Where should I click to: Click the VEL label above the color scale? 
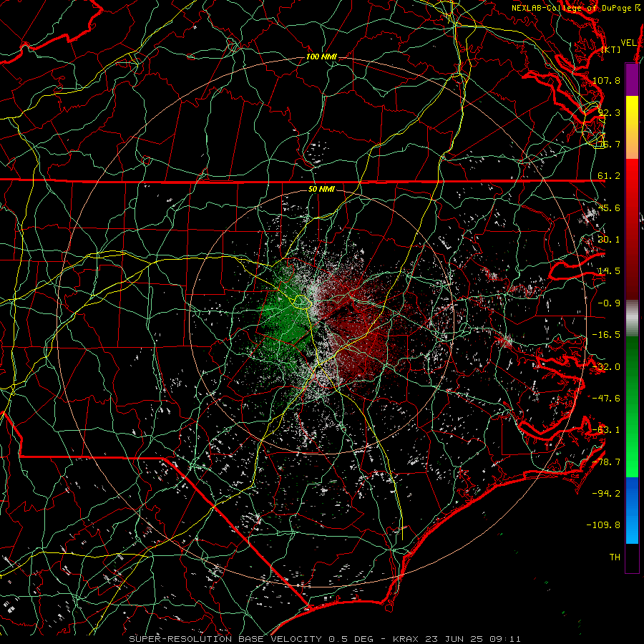coord(629,43)
